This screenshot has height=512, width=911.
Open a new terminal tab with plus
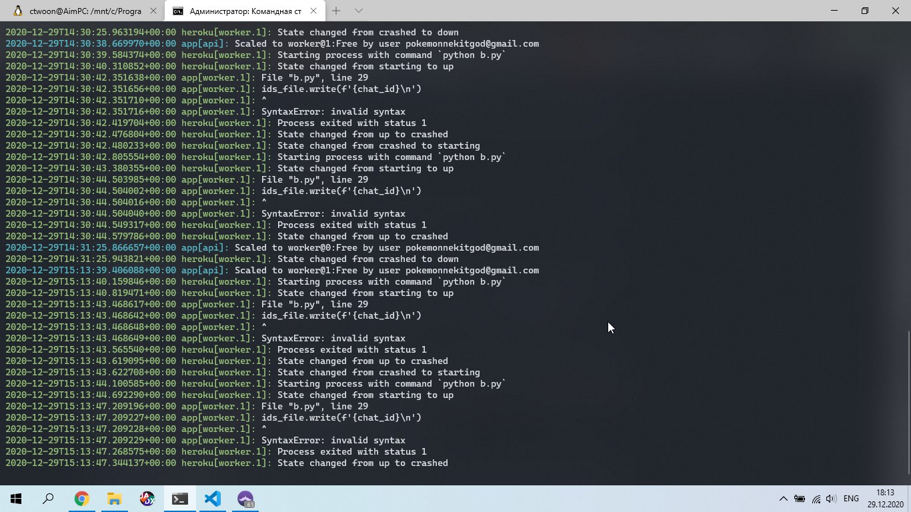pos(336,11)
